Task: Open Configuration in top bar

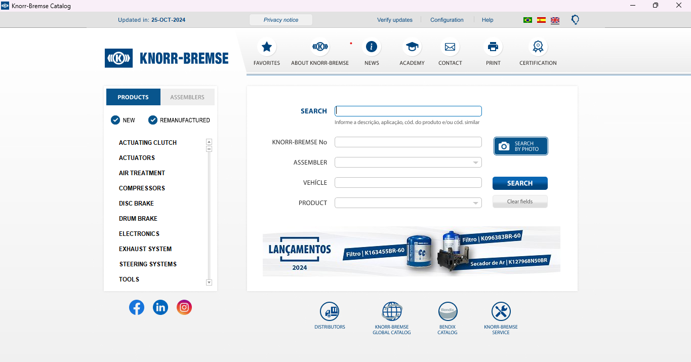Action: click(x=447, y=20)
